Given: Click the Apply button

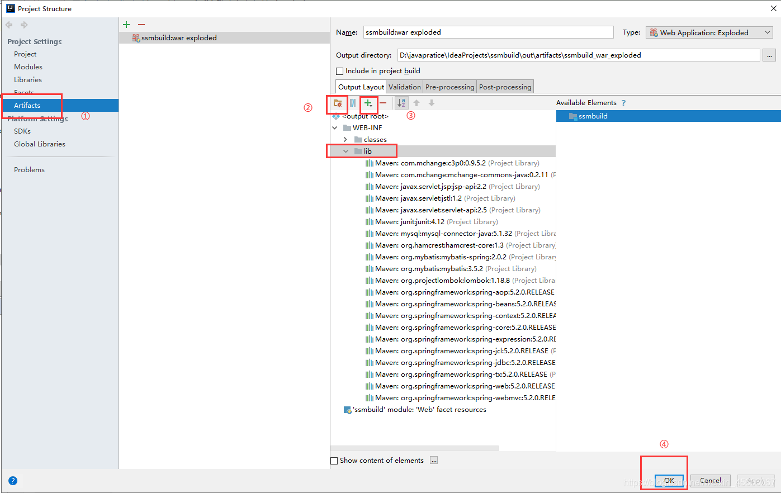Looking at the screenshot, I should (756, 481).
